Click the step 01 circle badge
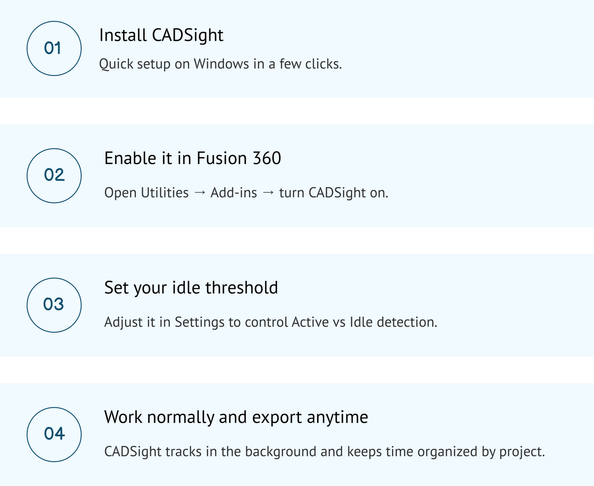This screenshot has height=486, width=594. [x=54, y=48]
